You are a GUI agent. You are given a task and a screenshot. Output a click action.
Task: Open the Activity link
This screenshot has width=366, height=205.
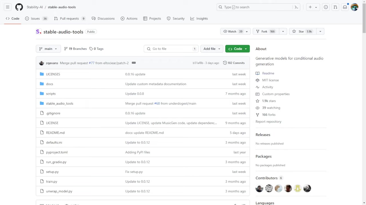tap(267, 87)
